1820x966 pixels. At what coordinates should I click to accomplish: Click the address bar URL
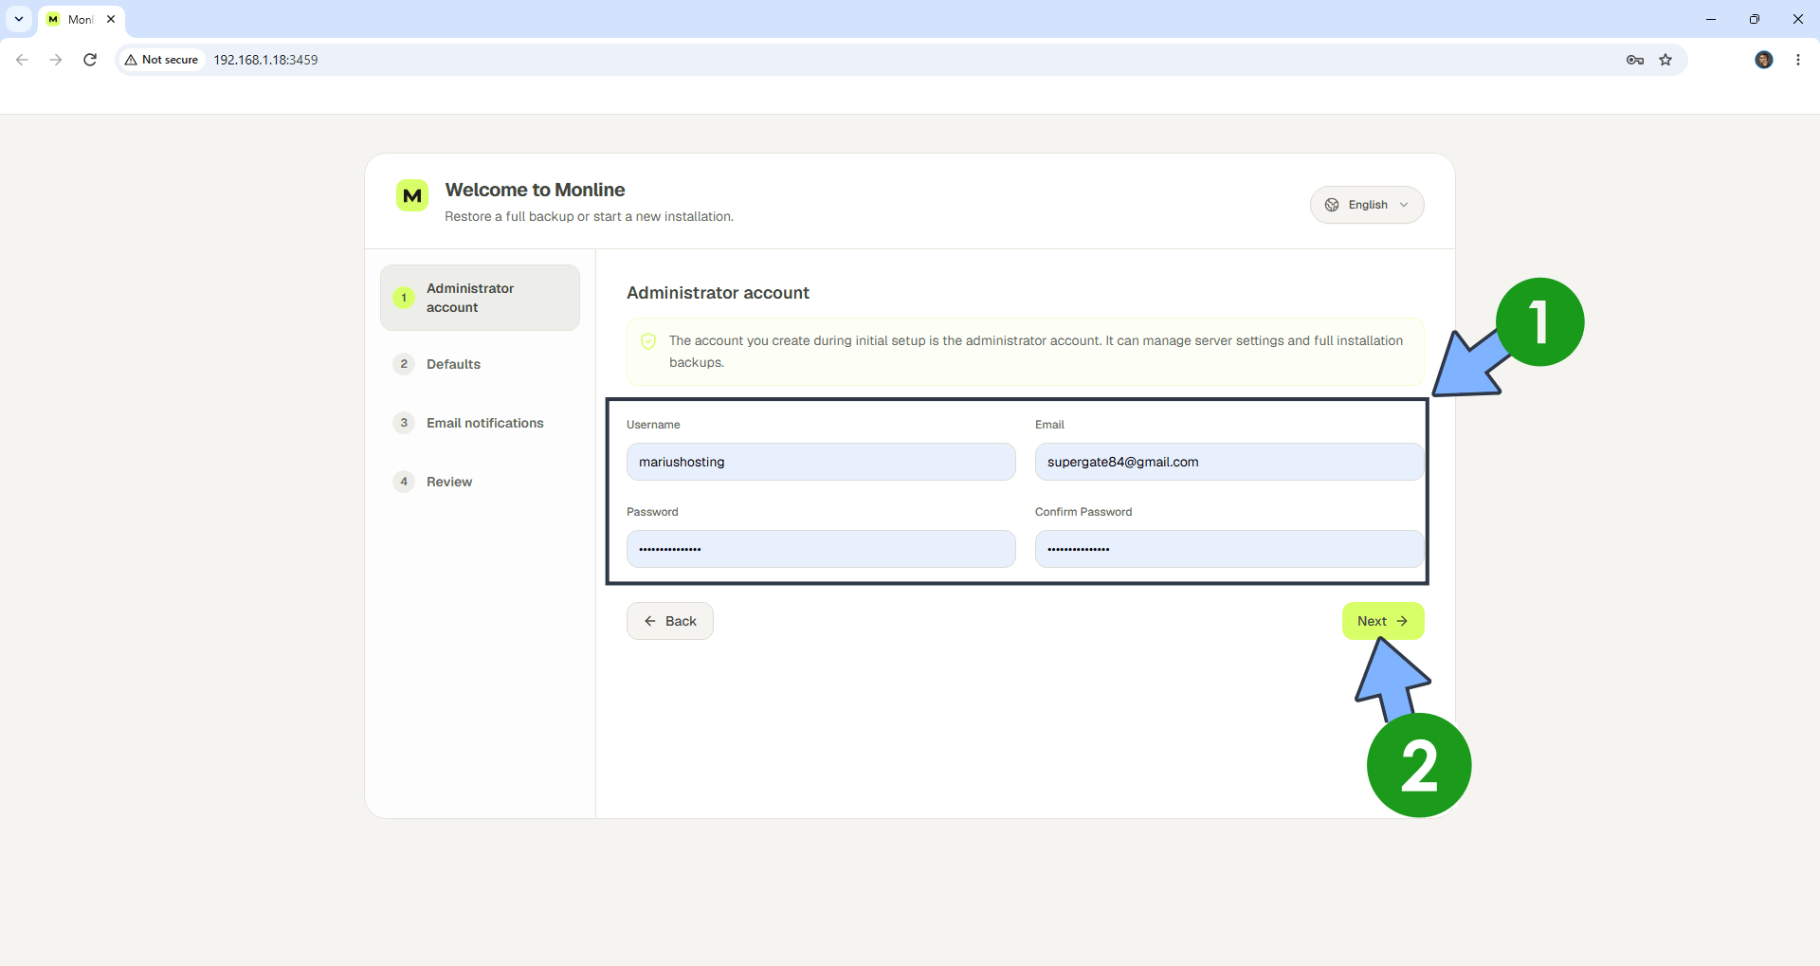click(265, 60)
